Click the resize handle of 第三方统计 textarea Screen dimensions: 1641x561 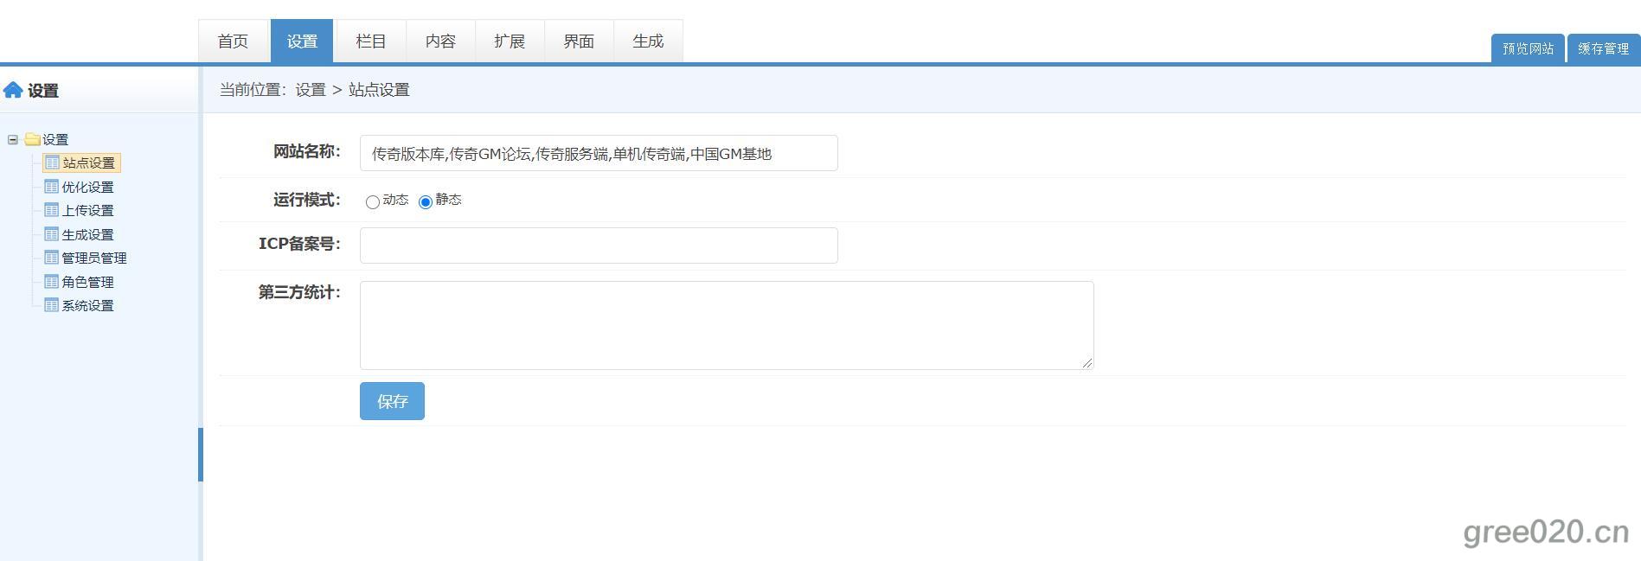click(1087, 363)
